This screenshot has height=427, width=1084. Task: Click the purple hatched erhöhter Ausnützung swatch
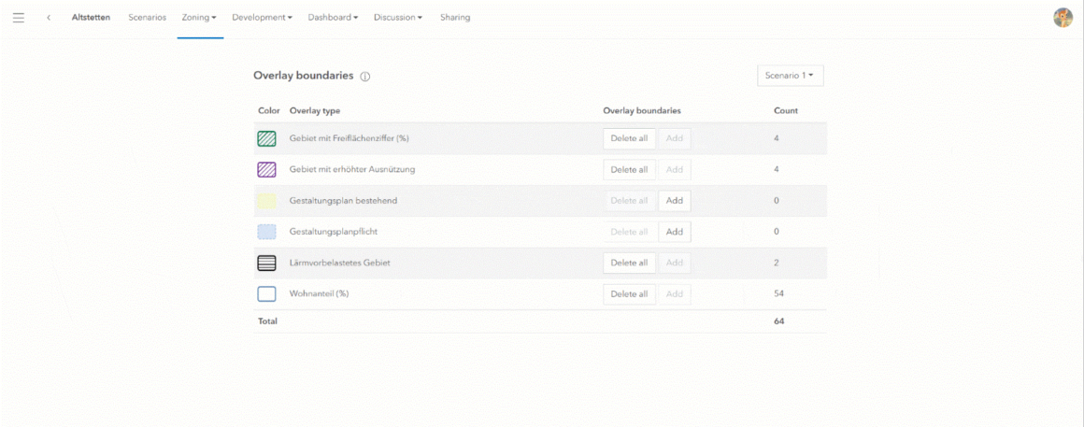267,169
